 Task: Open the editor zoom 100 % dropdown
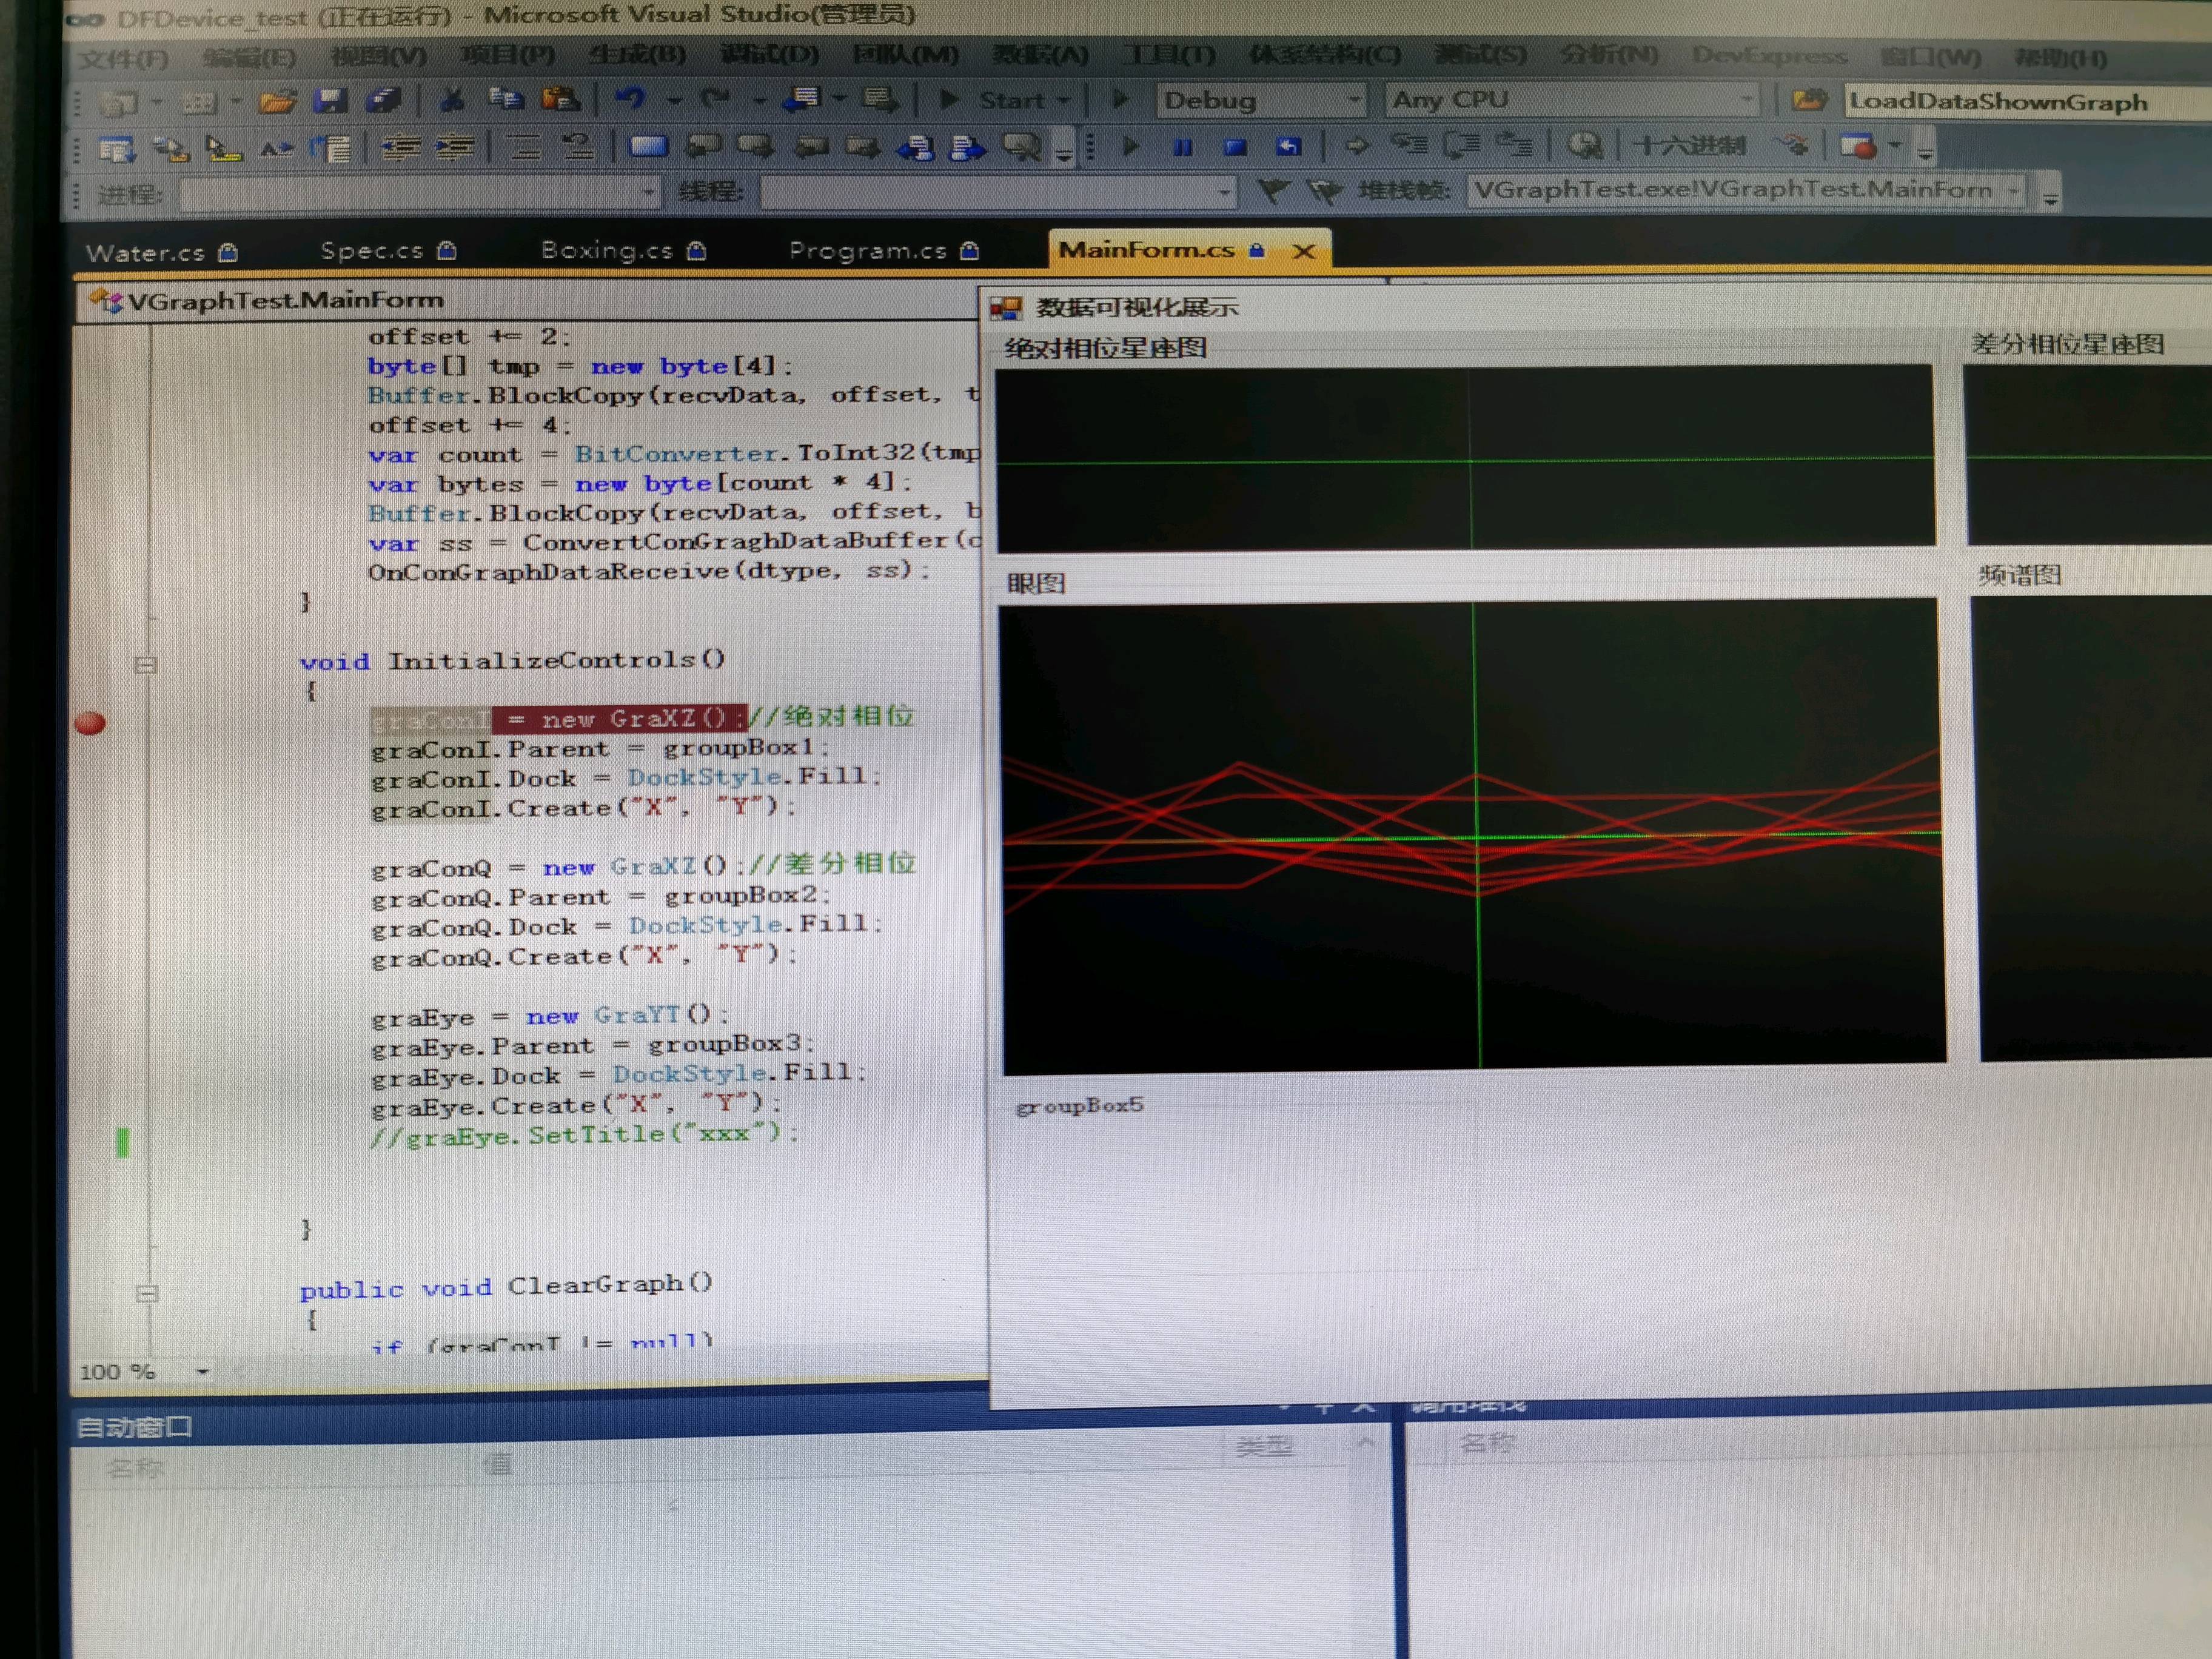203,1371
